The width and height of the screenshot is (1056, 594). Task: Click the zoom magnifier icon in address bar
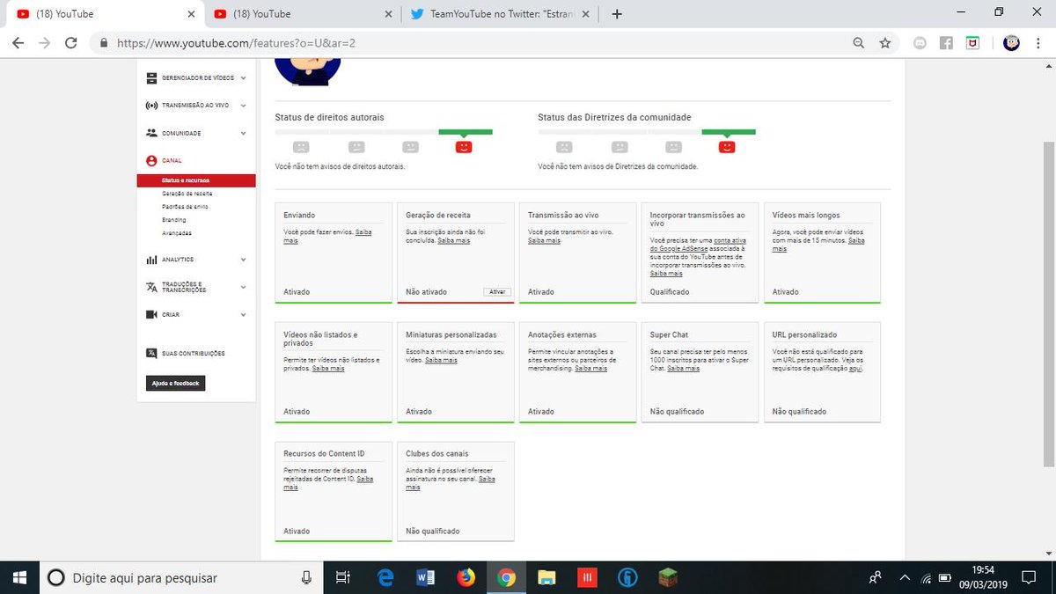pos(859,42)
